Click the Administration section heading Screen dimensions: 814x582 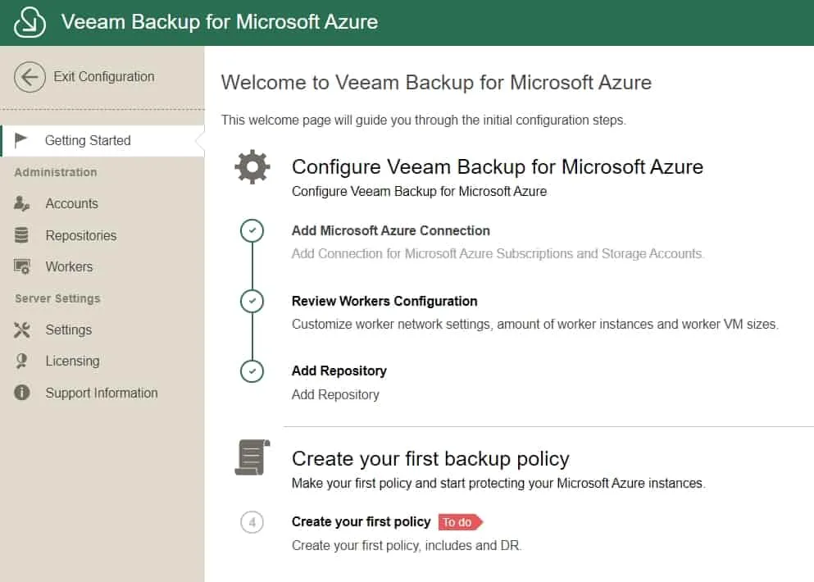click(56, 172)
